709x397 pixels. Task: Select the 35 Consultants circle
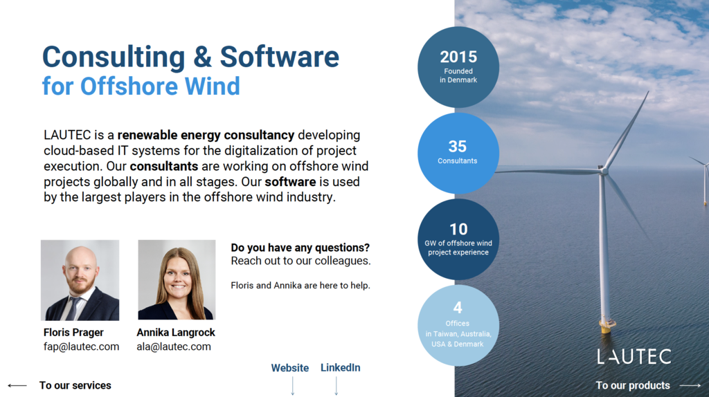(x=458, y=153)
